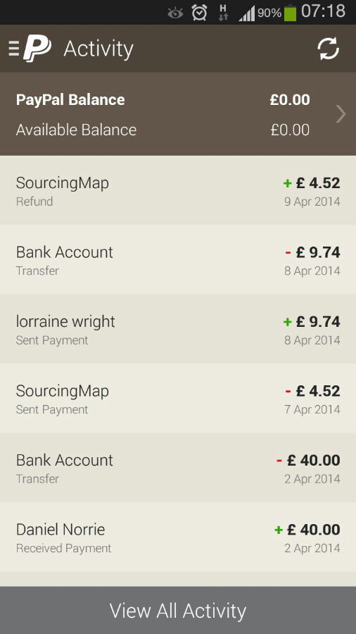Open Daniel Norrie received payment
This screenshot has height=634, width=356.
[x=178, y=537]
